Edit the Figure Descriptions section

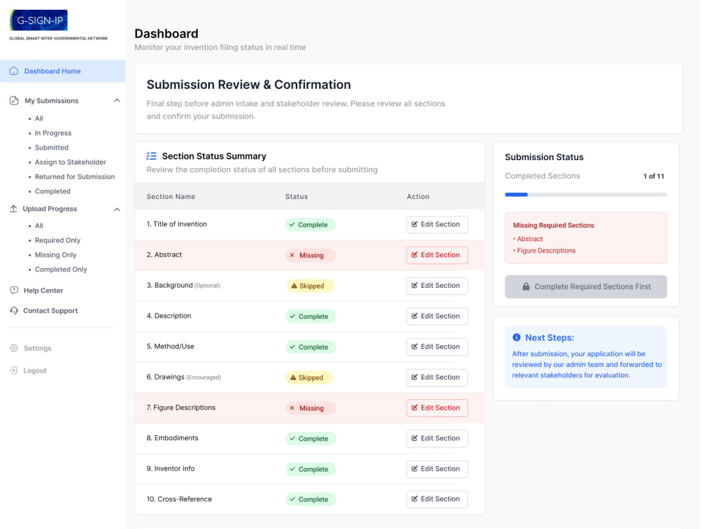[x=437, y=408]
